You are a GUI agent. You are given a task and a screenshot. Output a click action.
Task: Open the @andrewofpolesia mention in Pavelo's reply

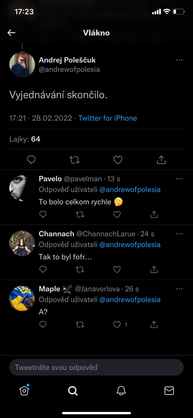point(130,190)
